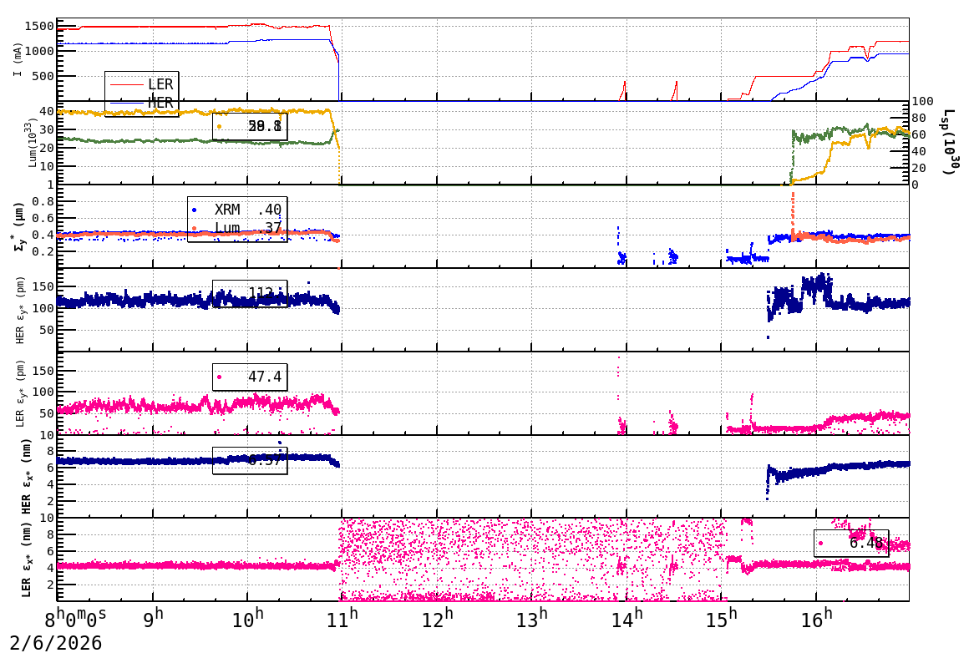
Task: Click the 11h time axis label
Action: pos(342,619)
